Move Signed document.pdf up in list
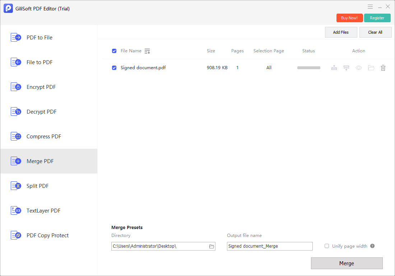The width and height of the screenshot is (395, 276). click(x=334, y=68)
